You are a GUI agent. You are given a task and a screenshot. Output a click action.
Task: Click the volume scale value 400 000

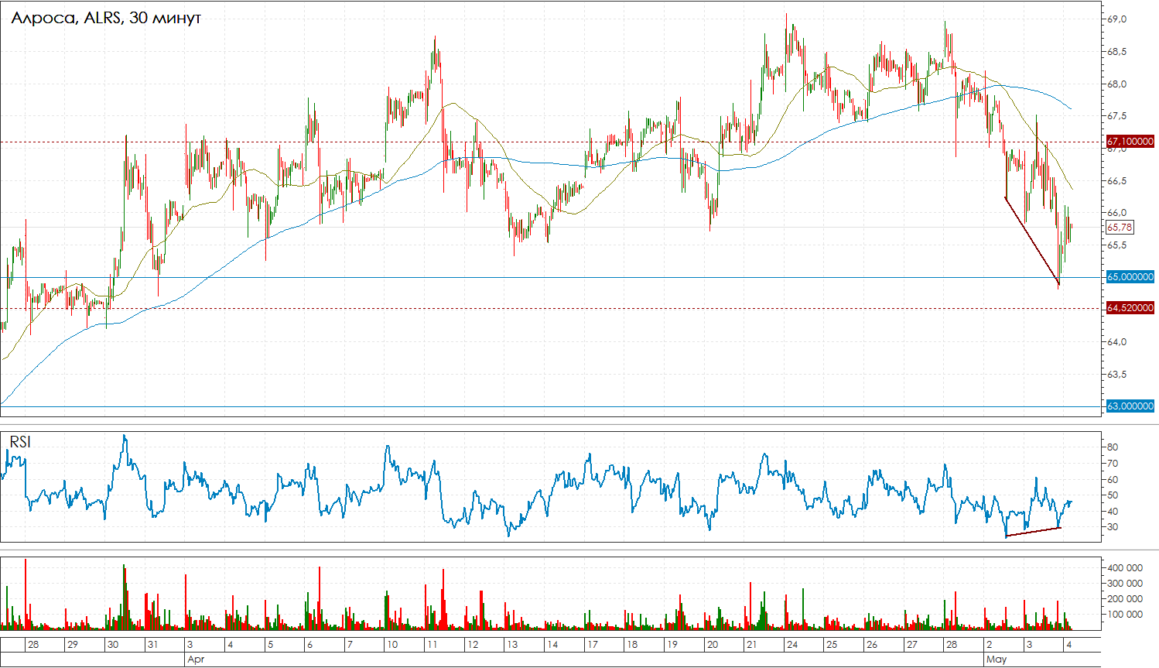pos(1125,568)
